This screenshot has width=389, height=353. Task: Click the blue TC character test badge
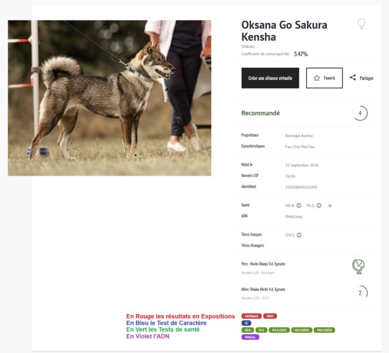click(246, 323)
